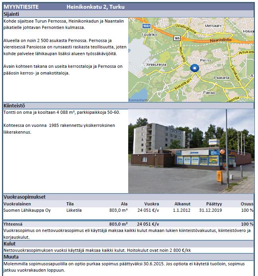Select the end date 31.12.2019
This screenshot has height=276, width=258.
tap(210, 210)
